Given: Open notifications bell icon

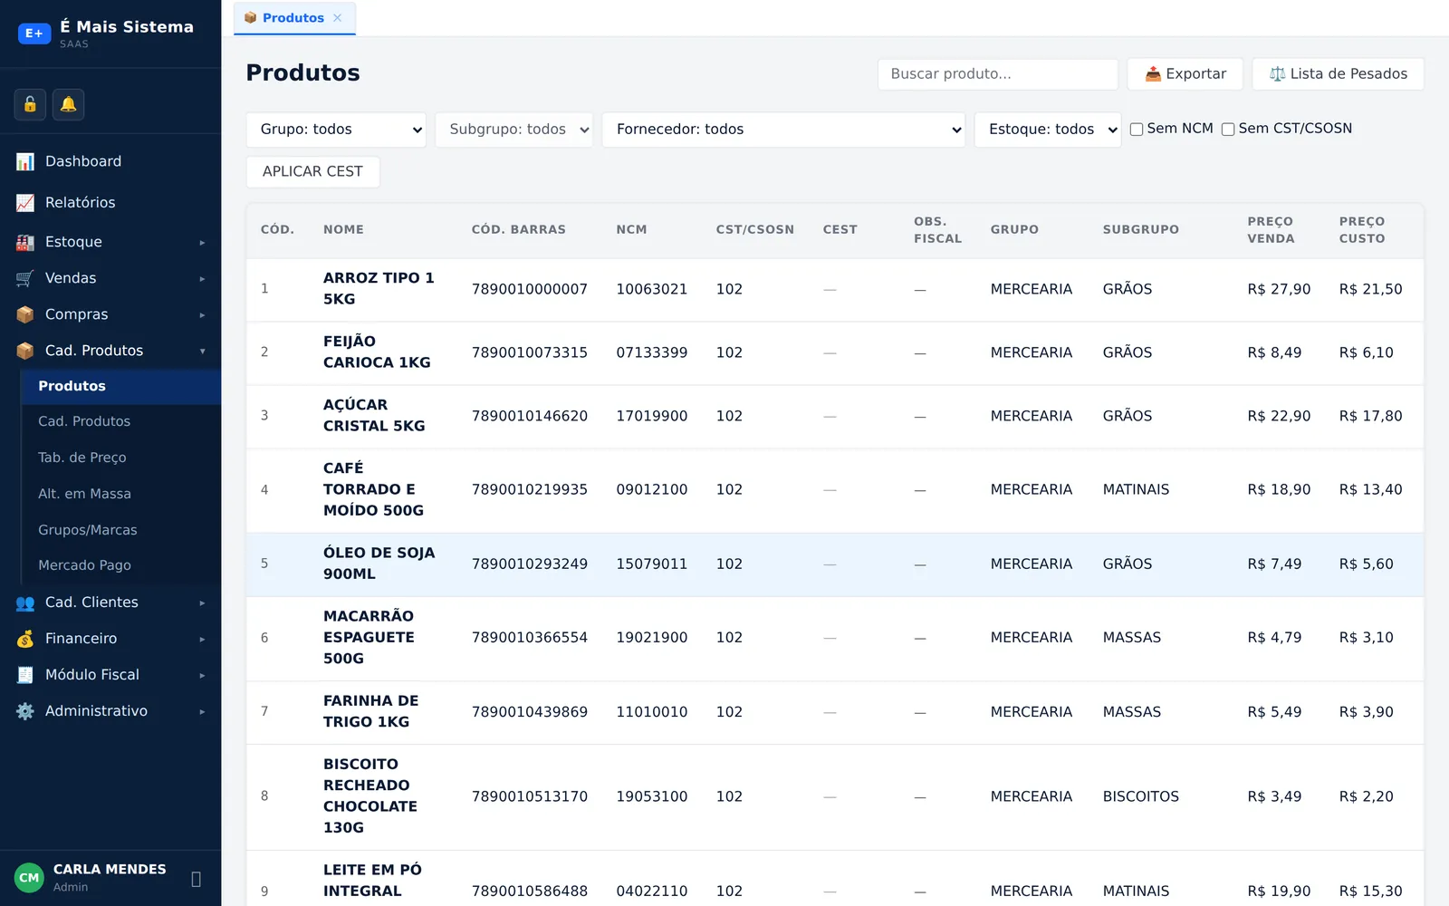Looking at the screenshot, I should point(68,104).
